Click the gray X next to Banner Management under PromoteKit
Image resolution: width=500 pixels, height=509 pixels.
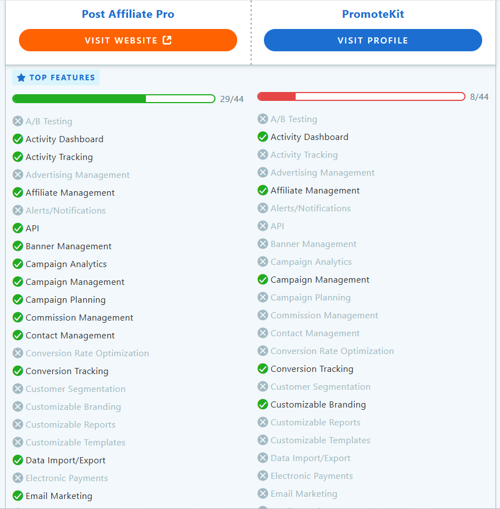tap(262, 244)
